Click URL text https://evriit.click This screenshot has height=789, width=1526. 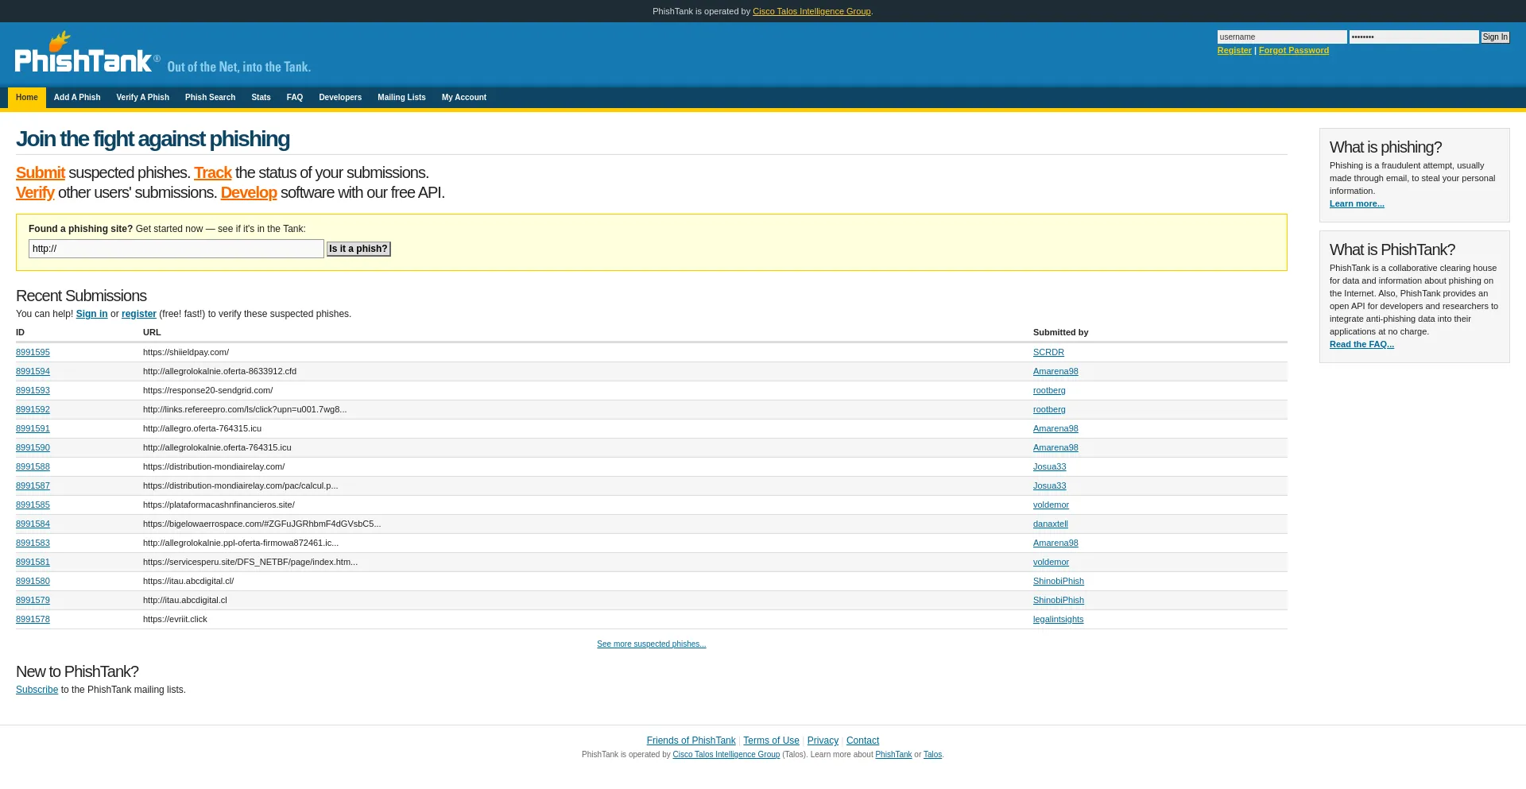pyautogui.click(x=175, y=619)
